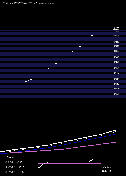Click the 50MA : 1.6 value
The image size is (126, 176).
pyautogui.click(x=15, y=172)
